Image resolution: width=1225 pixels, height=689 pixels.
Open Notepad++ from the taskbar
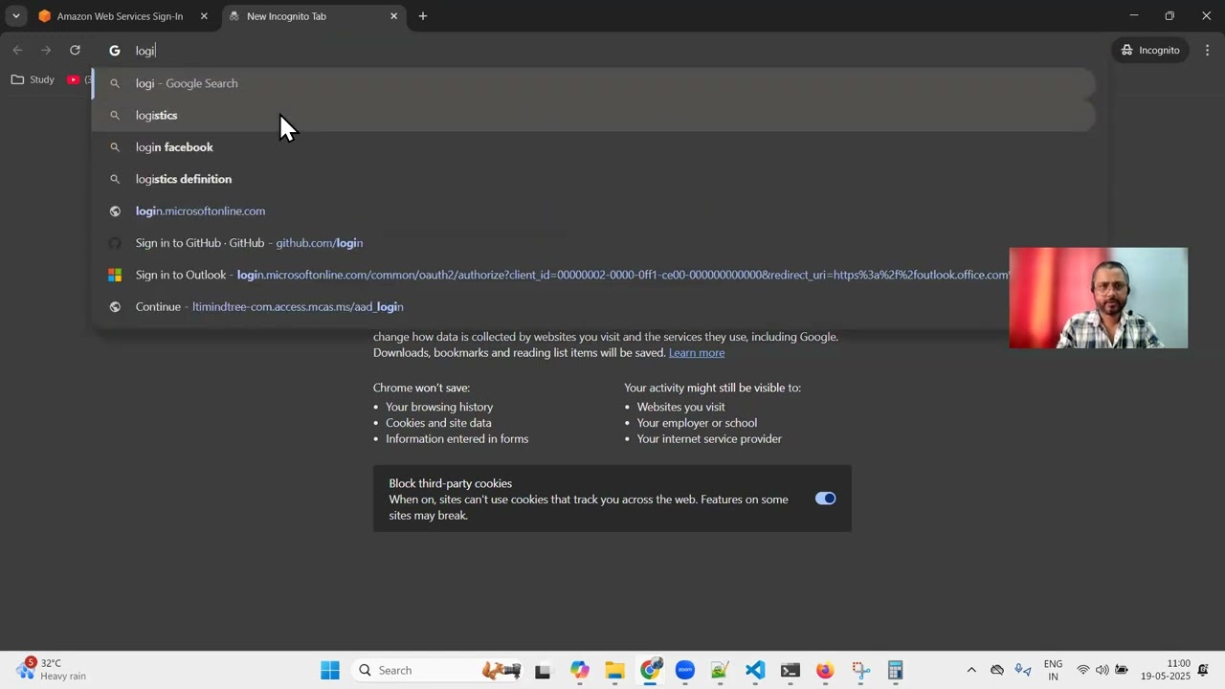pos(720,671)
